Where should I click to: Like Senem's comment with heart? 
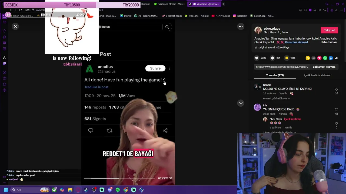coord(336,89)
